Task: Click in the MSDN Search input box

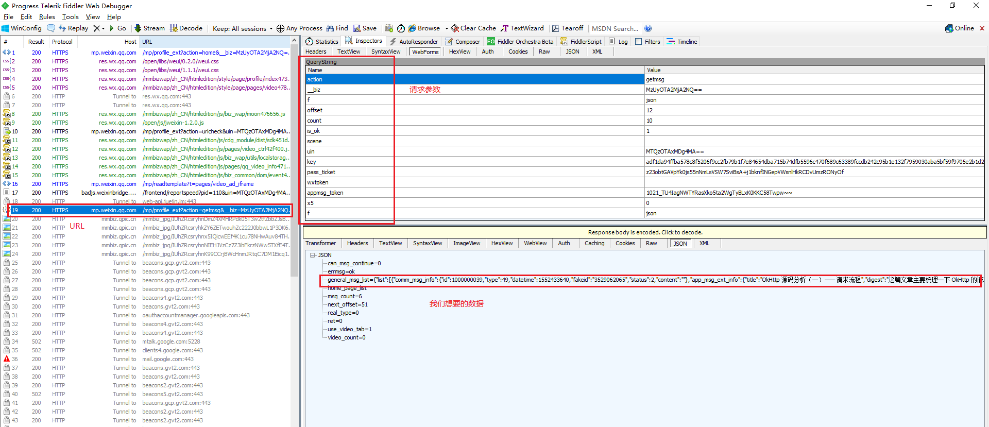Action: tap(615, 28)
